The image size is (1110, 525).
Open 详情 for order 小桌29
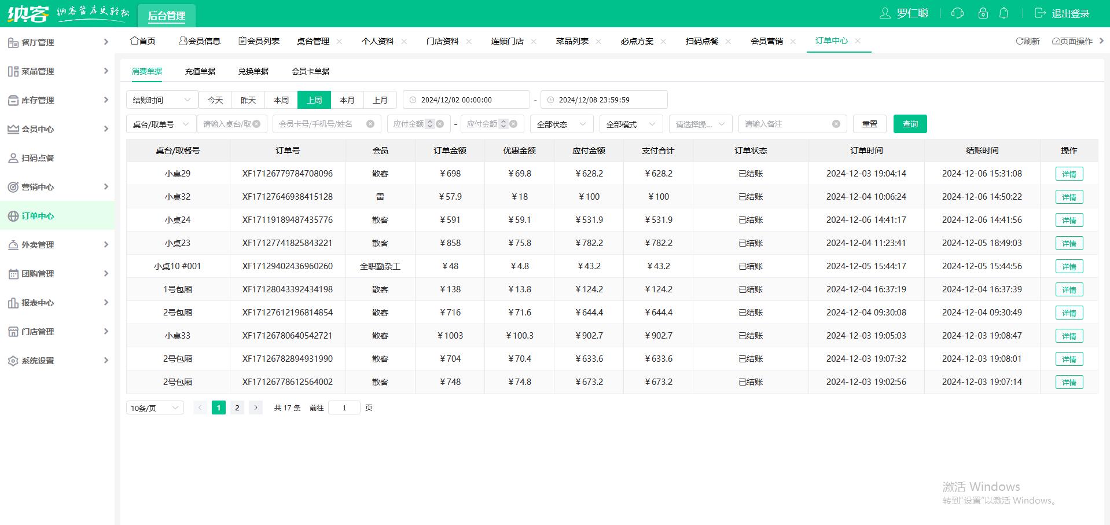pyautogui.click(x=1069, y=174)
